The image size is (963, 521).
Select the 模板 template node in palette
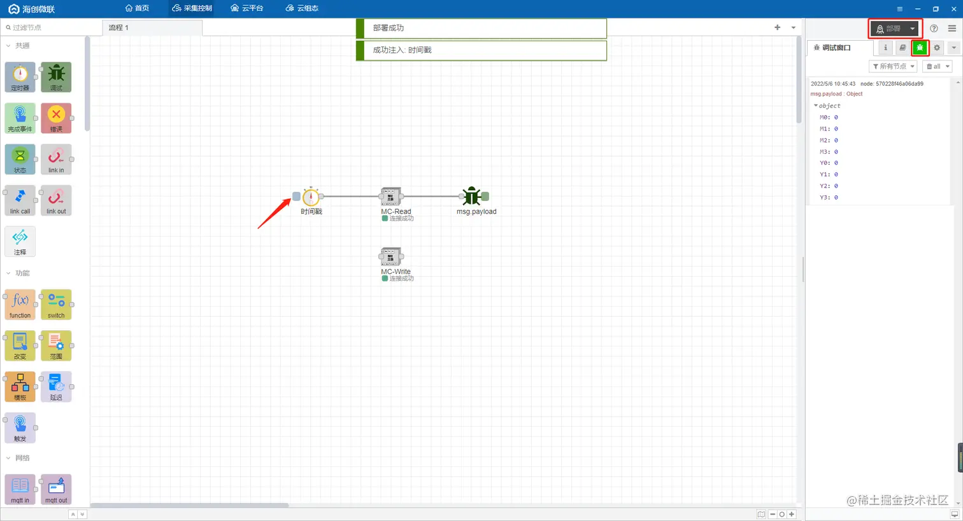(20, 387)
